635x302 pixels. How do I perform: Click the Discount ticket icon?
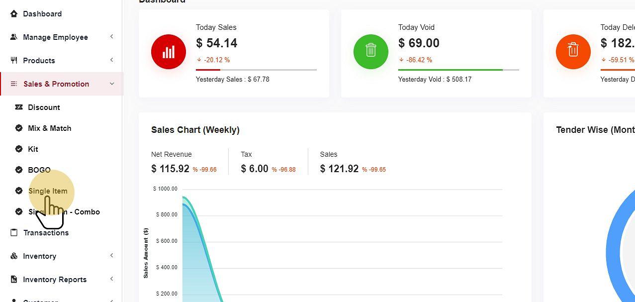[19, 107]
